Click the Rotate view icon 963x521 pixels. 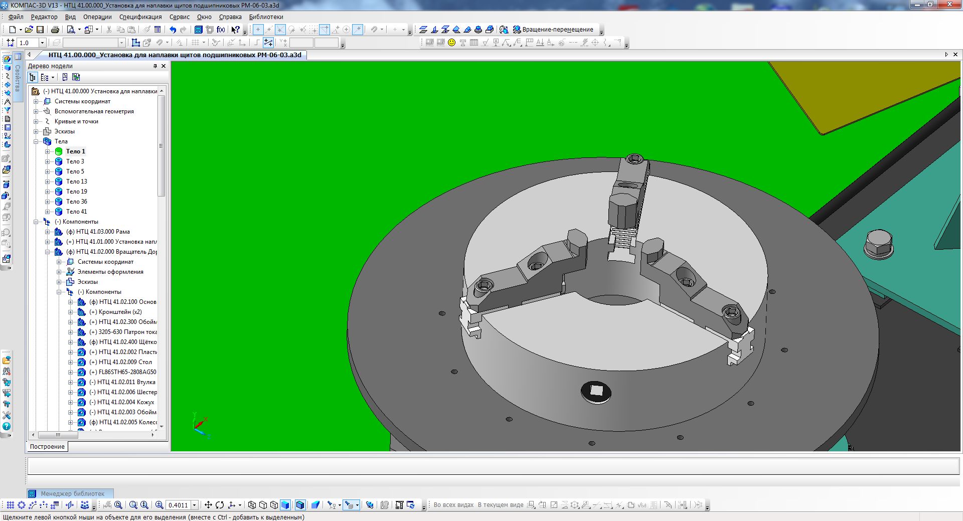(220, 505)
